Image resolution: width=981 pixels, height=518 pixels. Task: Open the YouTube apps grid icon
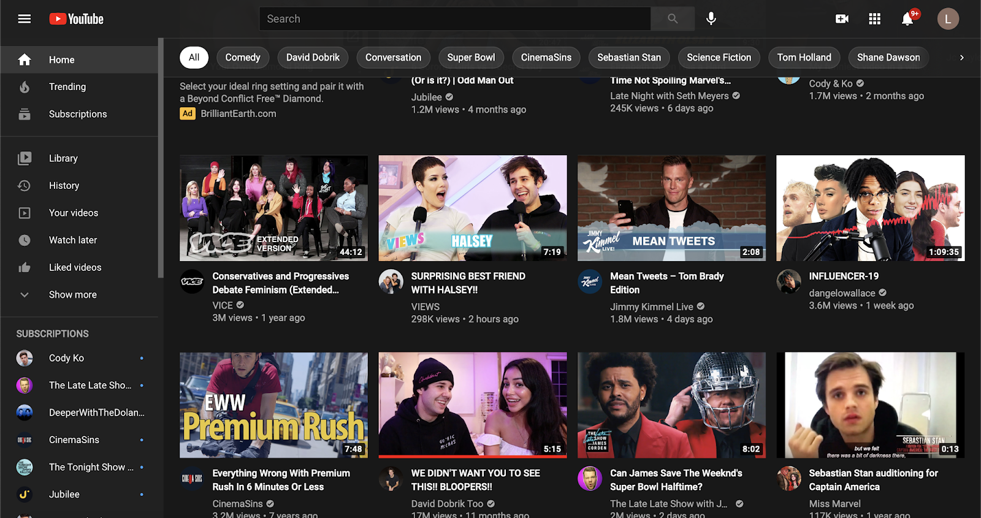coord(875,19)
